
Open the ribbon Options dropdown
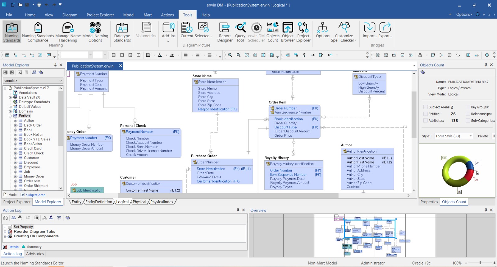tap(464, 15)
